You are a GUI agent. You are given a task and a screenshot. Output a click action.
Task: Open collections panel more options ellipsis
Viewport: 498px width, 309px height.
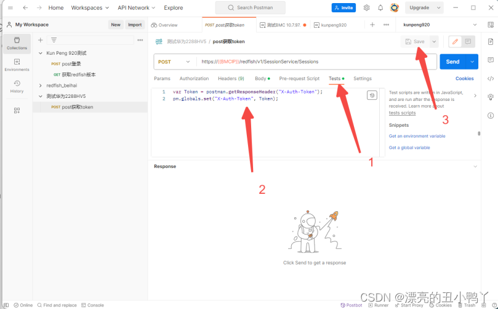tap(140, 40)
